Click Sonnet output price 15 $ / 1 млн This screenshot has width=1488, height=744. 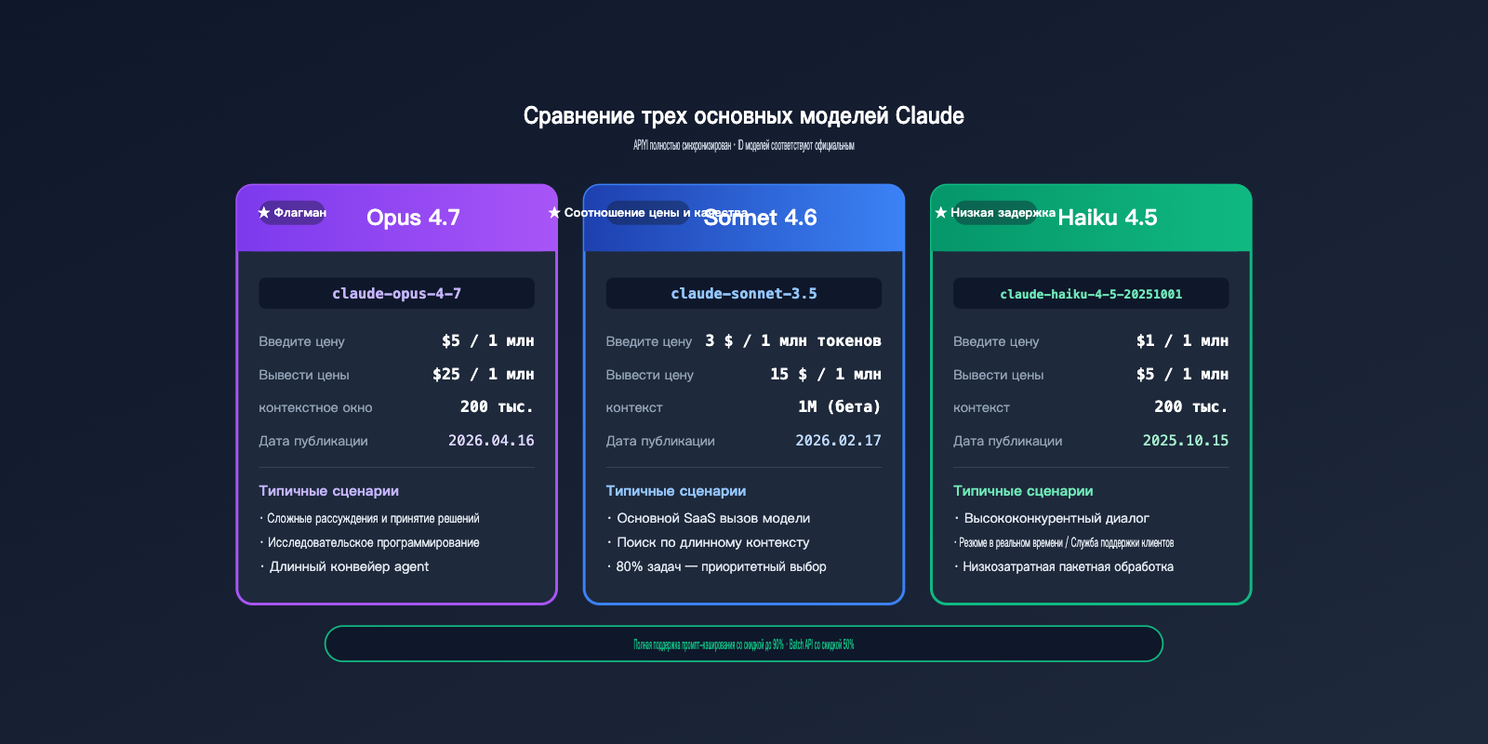[826, 375]
